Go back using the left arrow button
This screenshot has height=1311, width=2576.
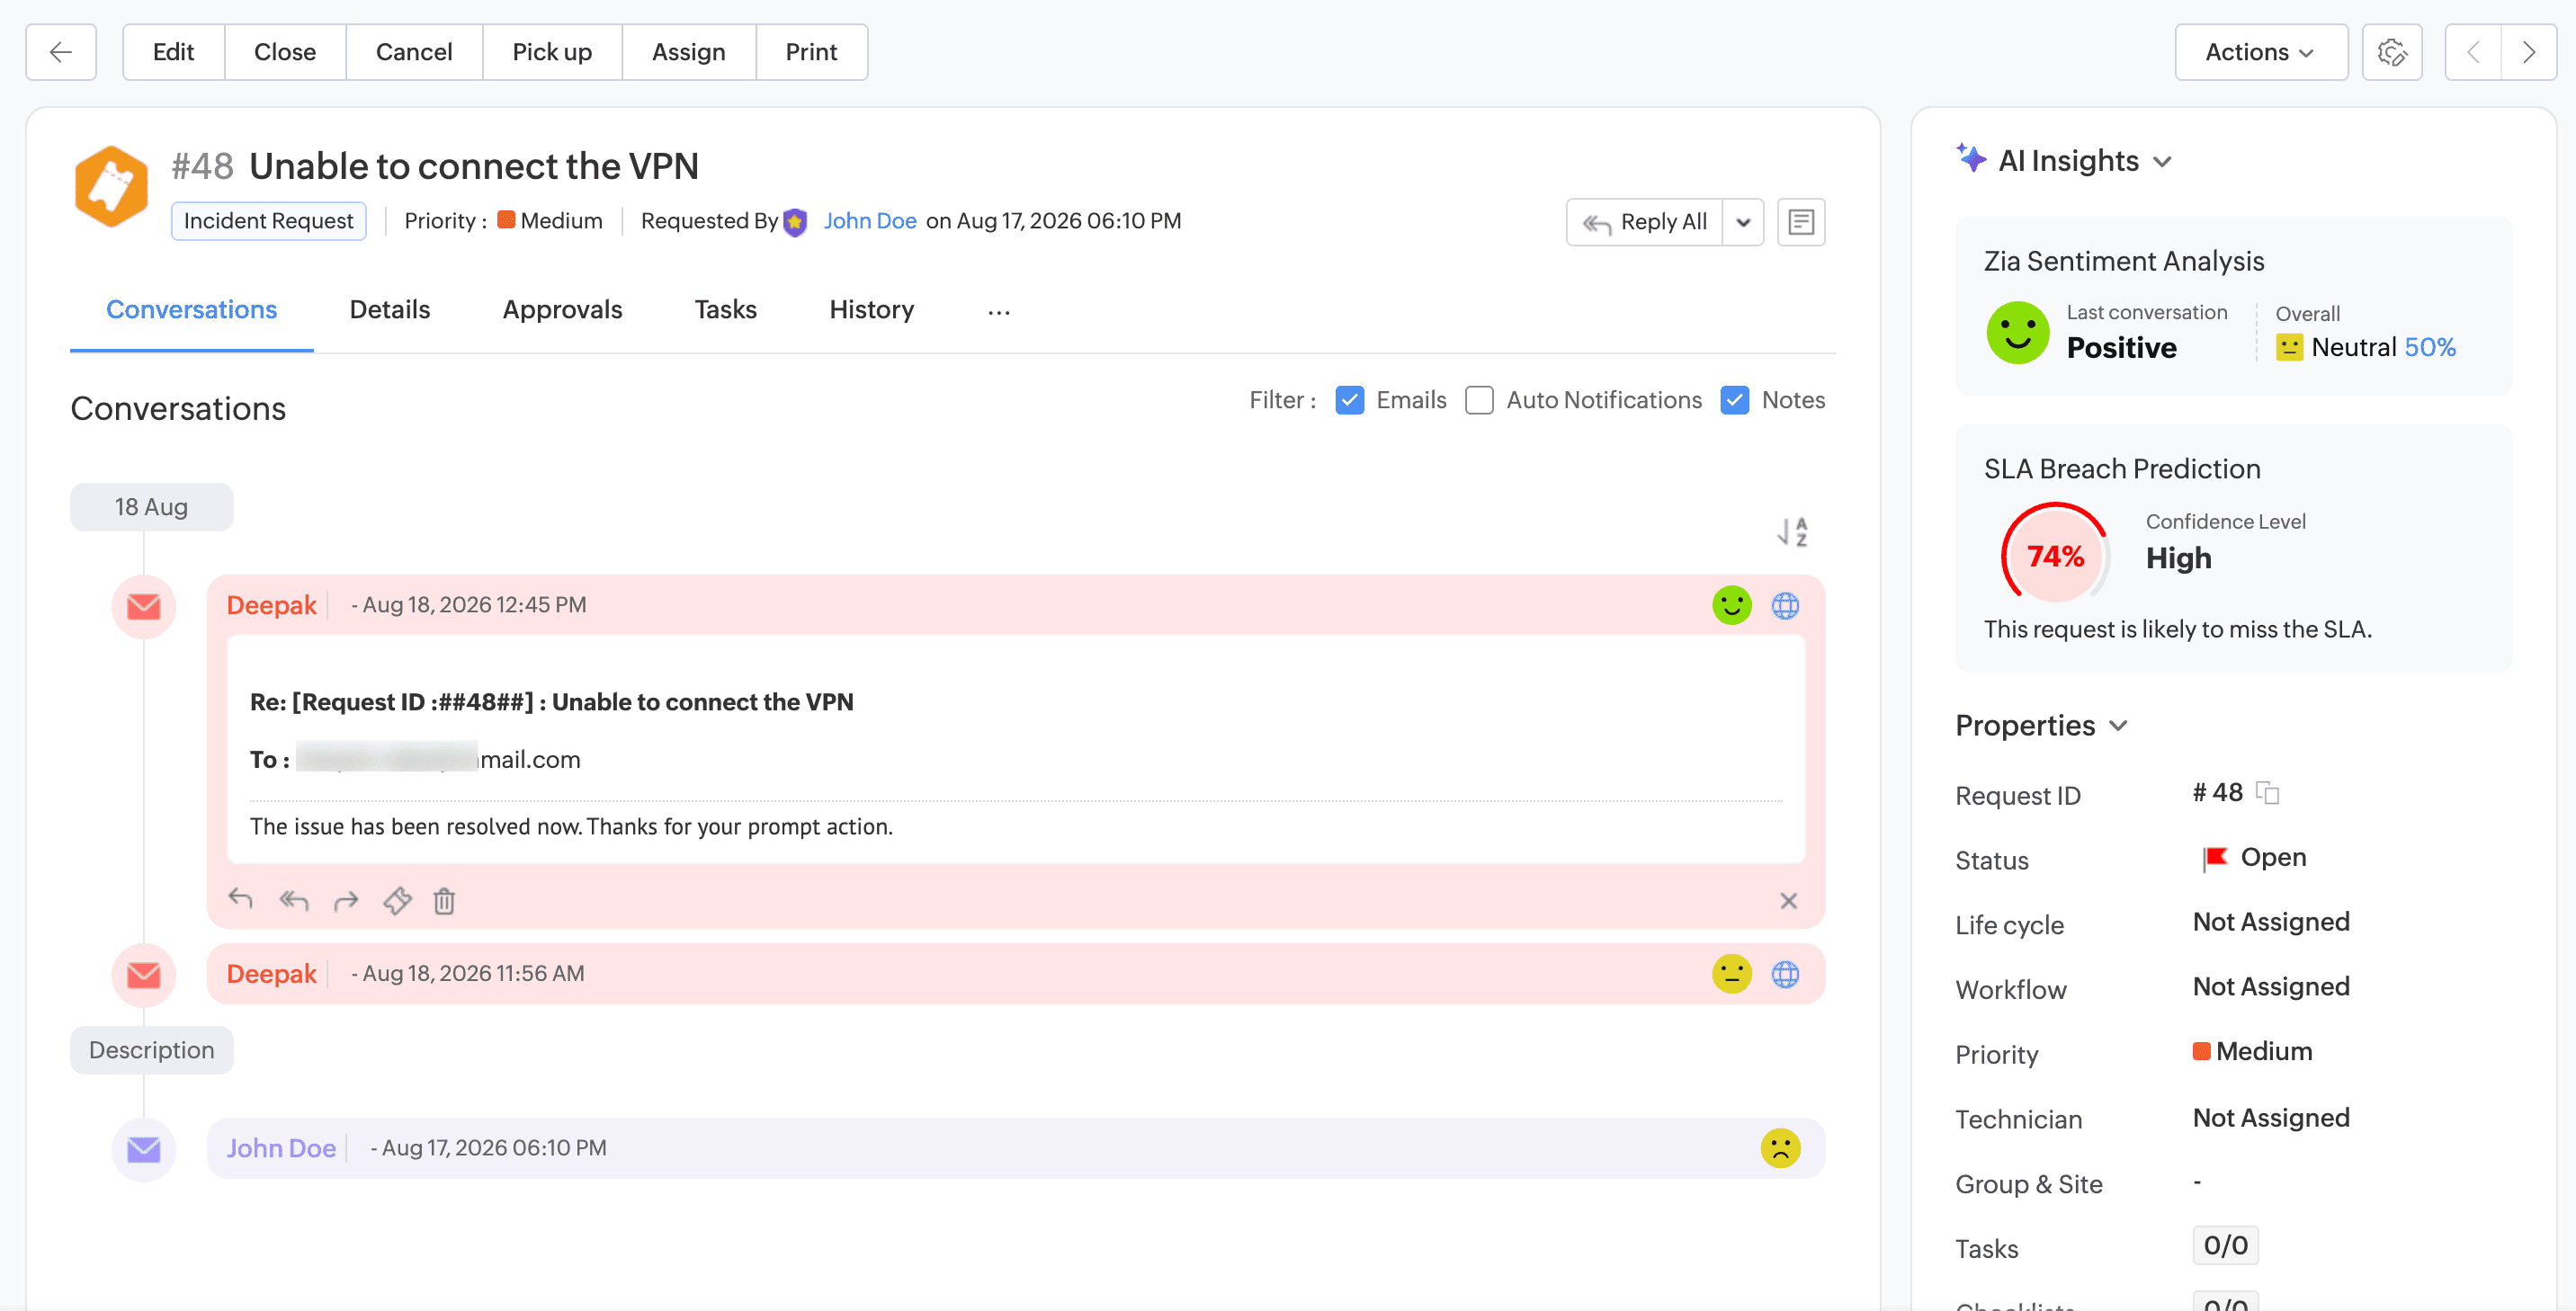pyautogui.click(x=61, y=52)
